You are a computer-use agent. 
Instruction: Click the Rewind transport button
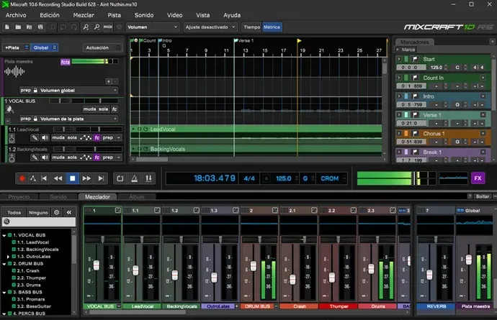click(58, 178)
